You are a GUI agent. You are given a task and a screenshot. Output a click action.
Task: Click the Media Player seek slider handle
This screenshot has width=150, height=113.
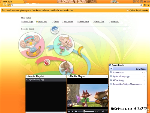coord(84,111)
